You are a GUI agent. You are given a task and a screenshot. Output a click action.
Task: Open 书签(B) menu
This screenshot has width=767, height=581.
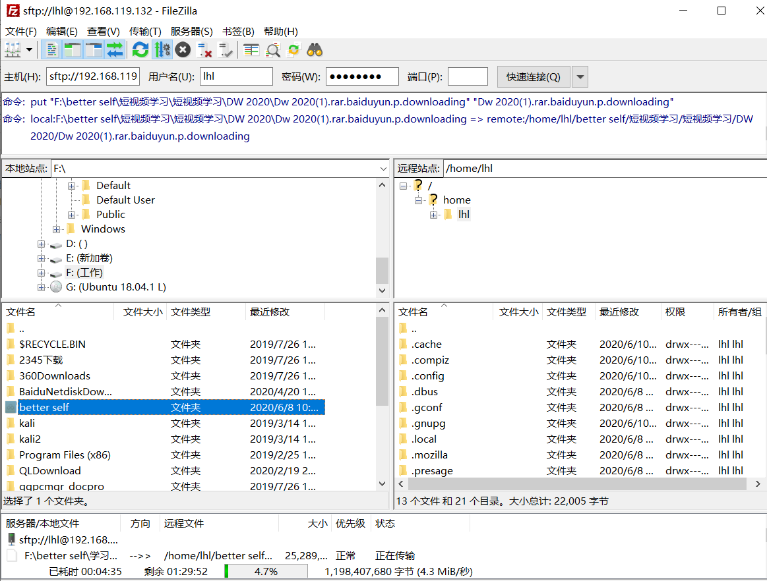pos(238,31)
